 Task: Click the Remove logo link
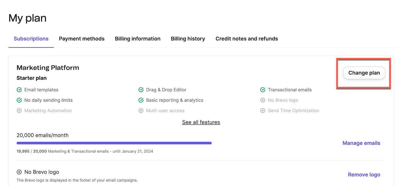point(364,175)
